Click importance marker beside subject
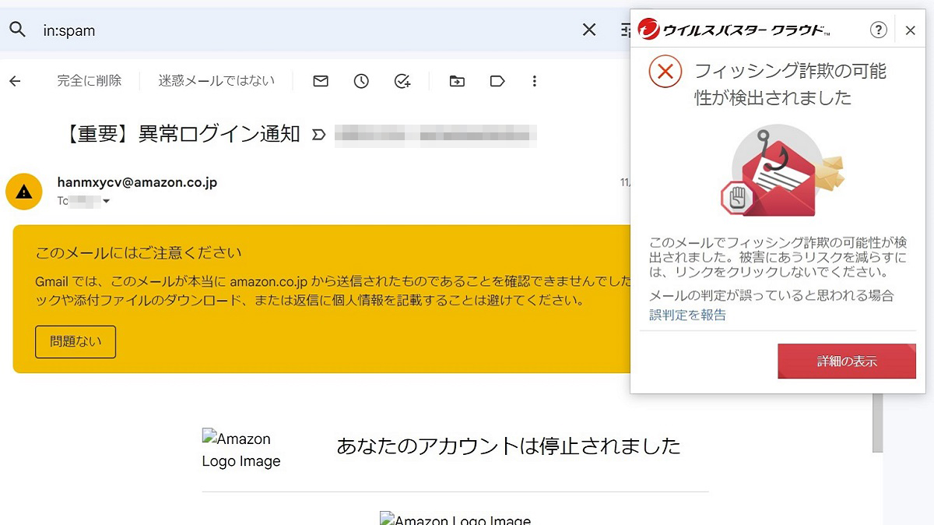The image size is (934, 525). (x=318, y=135)
